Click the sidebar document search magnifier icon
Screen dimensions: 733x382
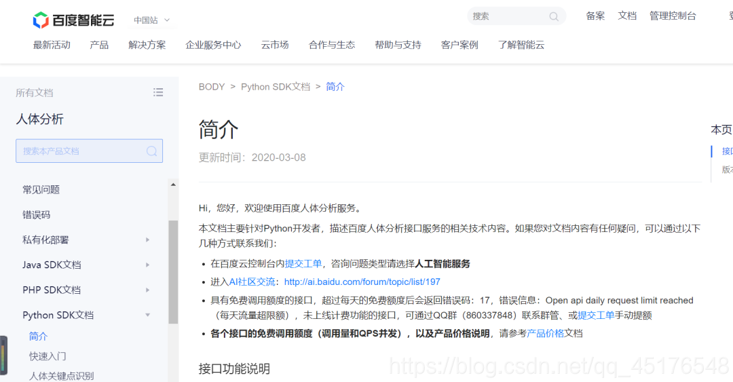(151, 151)
